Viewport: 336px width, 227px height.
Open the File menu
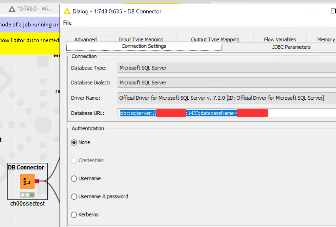tap(67, 23)
